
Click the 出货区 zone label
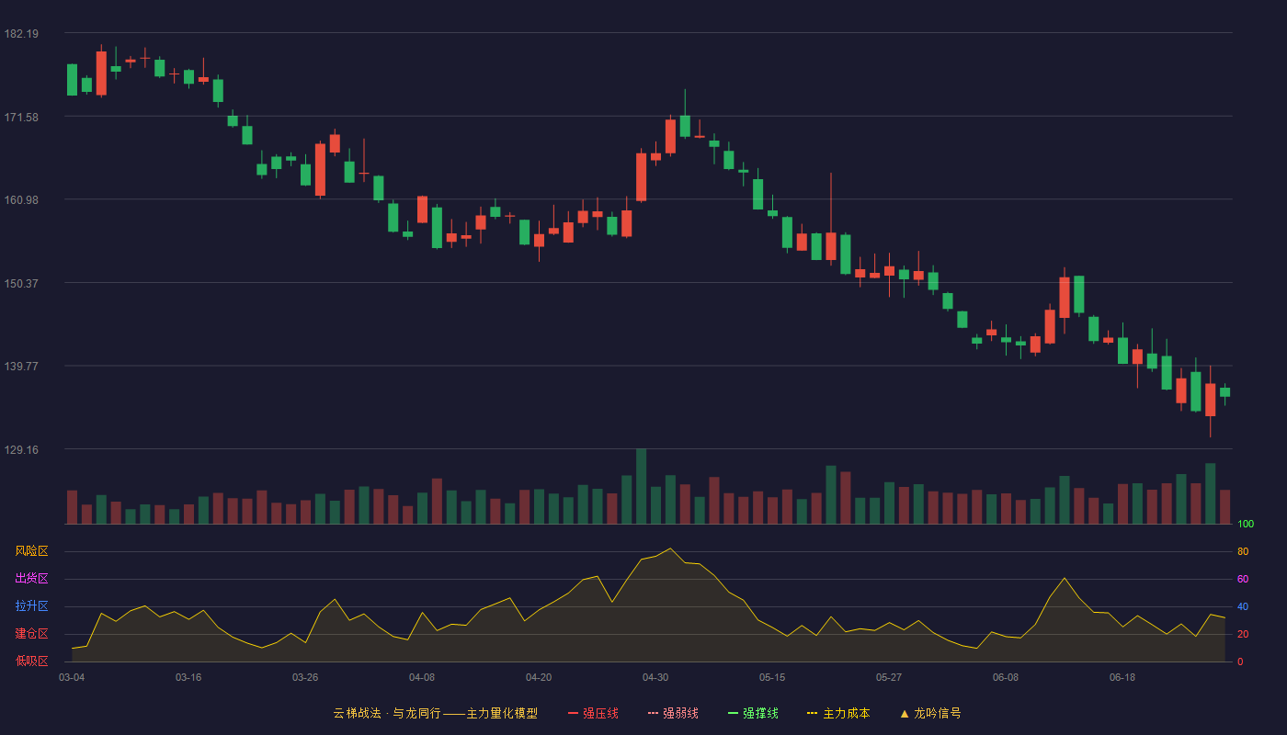[31, 579]
